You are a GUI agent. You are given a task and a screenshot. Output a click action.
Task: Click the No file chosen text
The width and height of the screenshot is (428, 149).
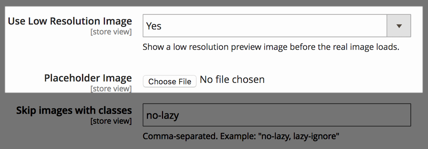tap(232, 79)
